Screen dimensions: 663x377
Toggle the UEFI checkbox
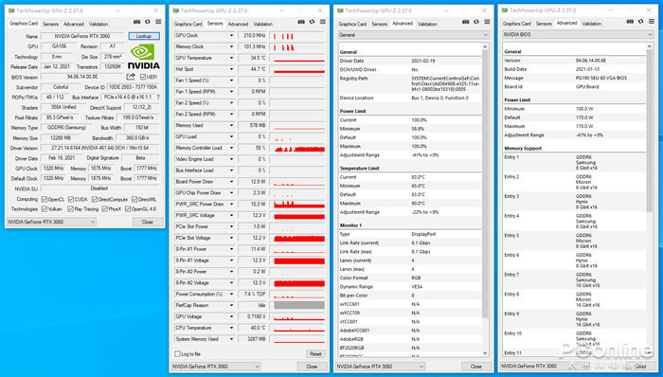143,77
